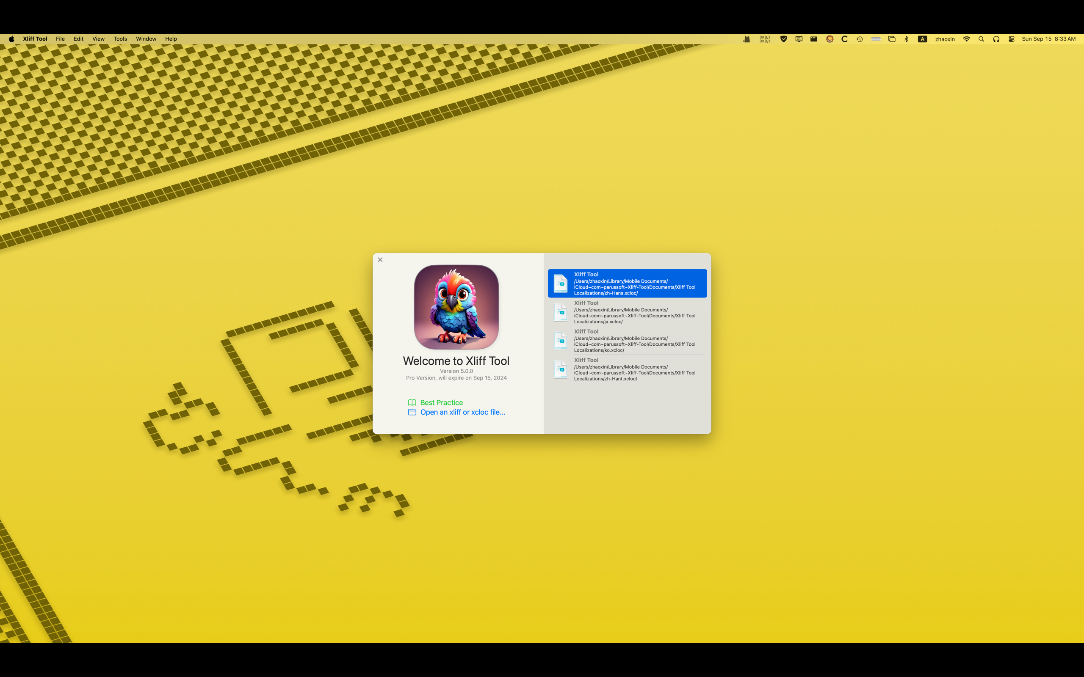This screenshot has width=1084, height=677.
Task: Click the headphones menu bar icon
Action: click(996, 39)
